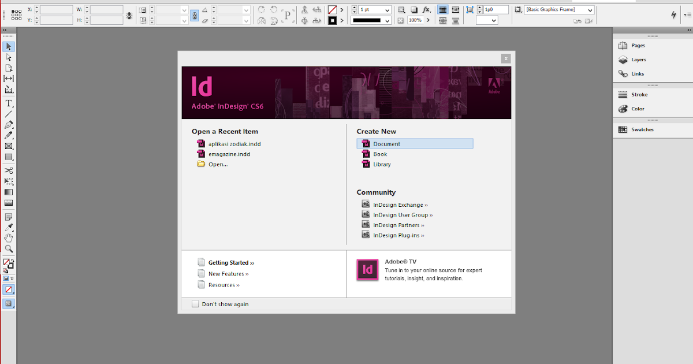Image resolution: width=693 pixels, height=364 pixels.
Task: Check the Don't show again box
Action: (195, 304)
